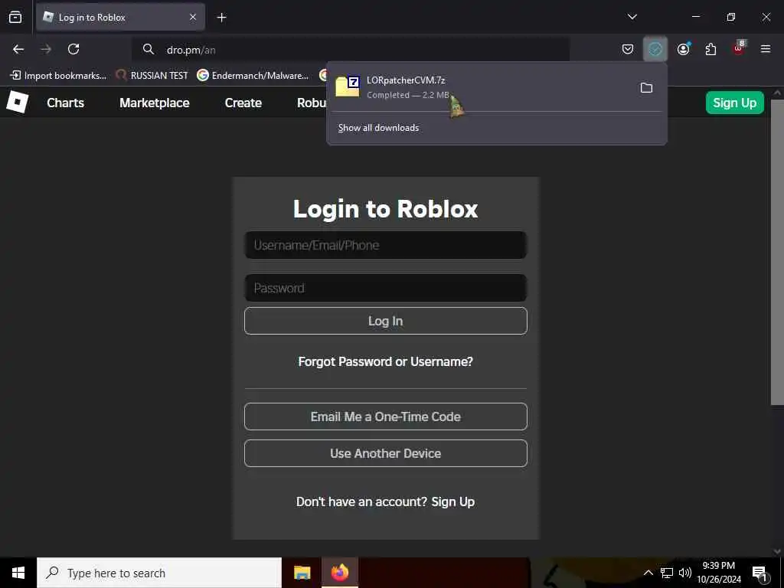Screen dimensions: 784x588
Task: Click the page vertical scrollbar thumb
Action: [777, 253]
